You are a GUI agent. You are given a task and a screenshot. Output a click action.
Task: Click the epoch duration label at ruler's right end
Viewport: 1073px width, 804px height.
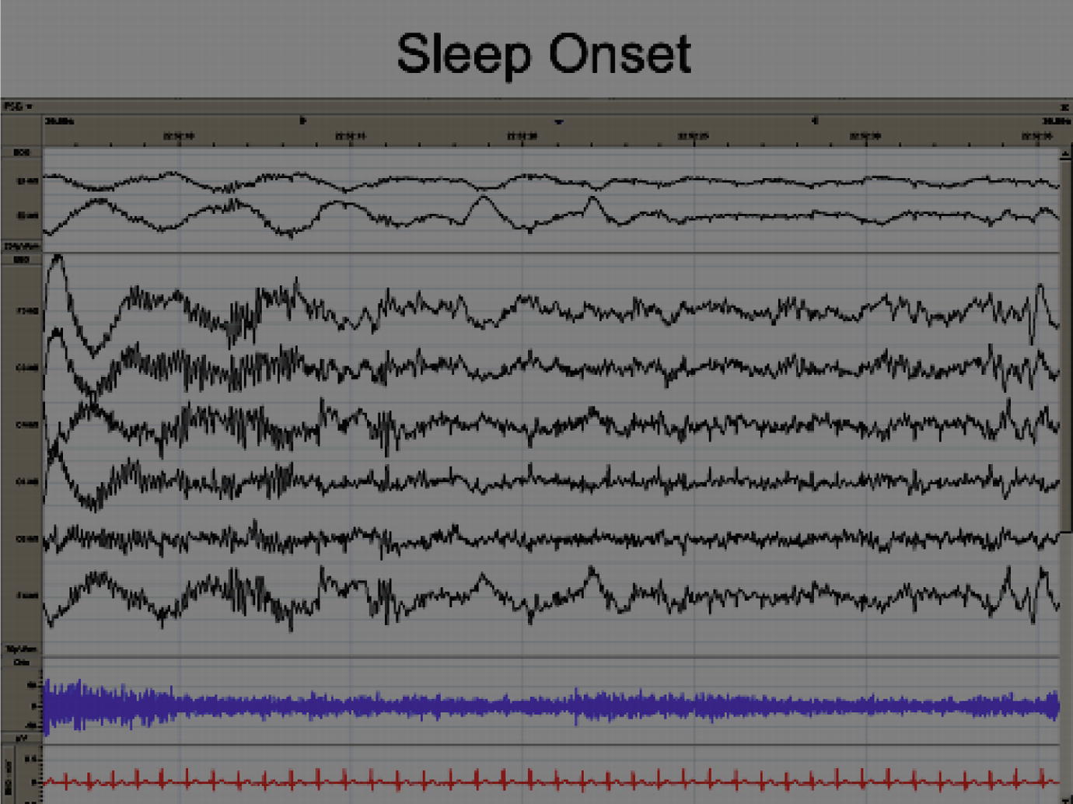point(1055,121)
